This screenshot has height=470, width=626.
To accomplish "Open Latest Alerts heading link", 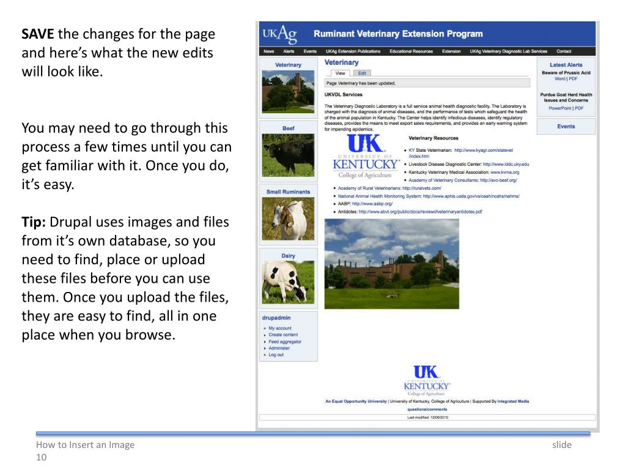I will pos(565,65).
